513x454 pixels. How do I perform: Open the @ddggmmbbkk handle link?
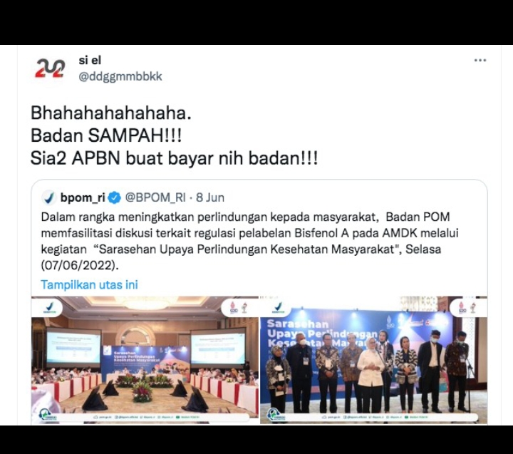click(120, 76)
